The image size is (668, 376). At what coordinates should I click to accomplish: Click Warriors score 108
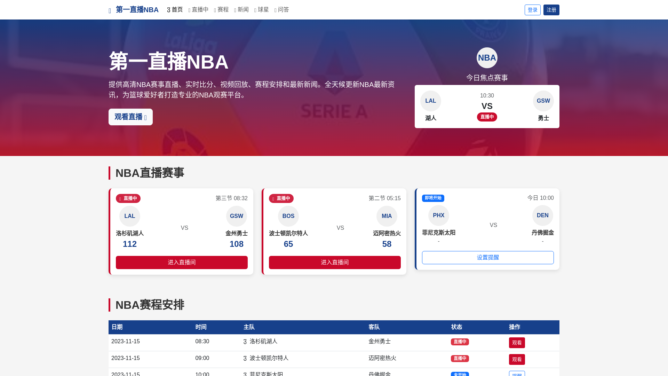237,244
